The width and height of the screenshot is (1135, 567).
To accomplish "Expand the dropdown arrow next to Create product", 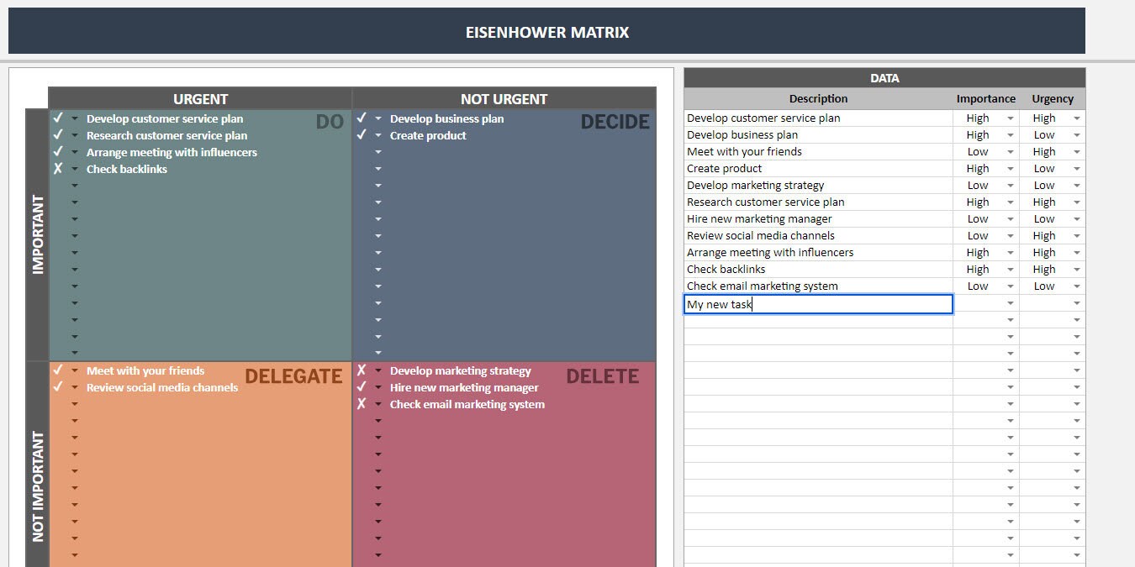I will (x=379, y=135).
